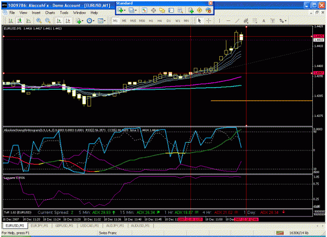Enable auto scroll chart button
This screenshot has height=237, width=327.
[59, 20]
